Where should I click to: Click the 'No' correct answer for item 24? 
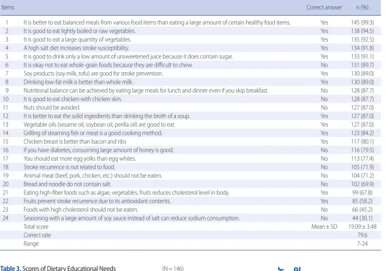click(x=324, y=218)
